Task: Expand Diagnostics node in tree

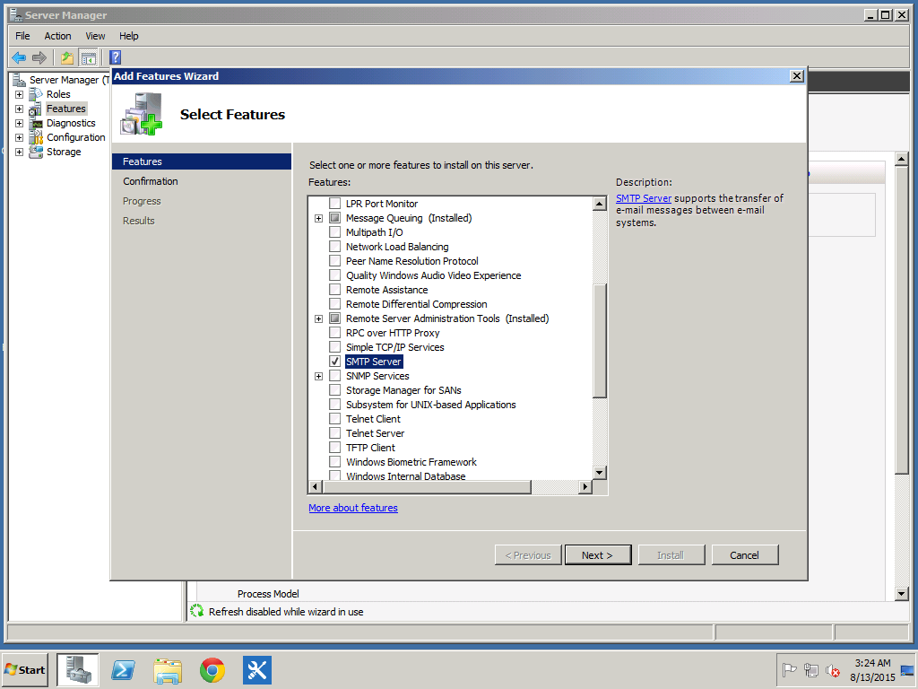Action: click(x=20, y=123)
